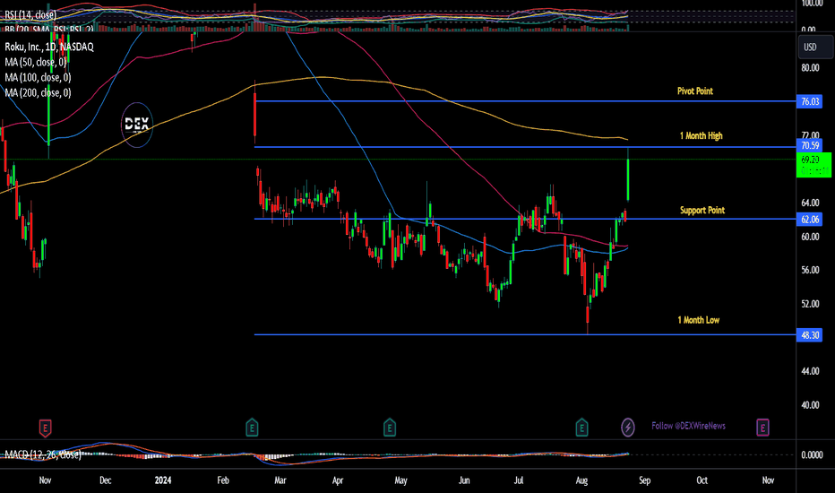Click the Feb label on time axis
The width and height of the screenshot is (835, 493).
(x=223, y=480)
